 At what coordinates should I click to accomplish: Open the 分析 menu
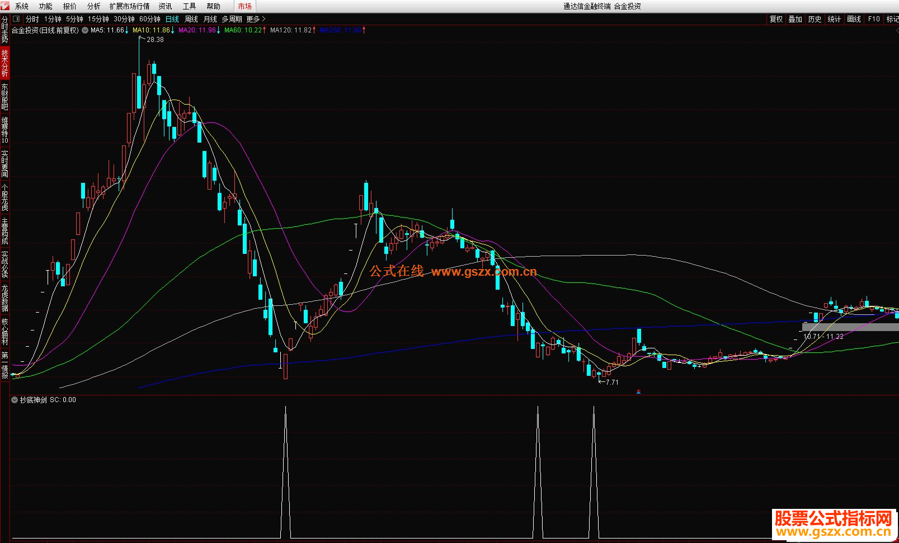[94, 6]
